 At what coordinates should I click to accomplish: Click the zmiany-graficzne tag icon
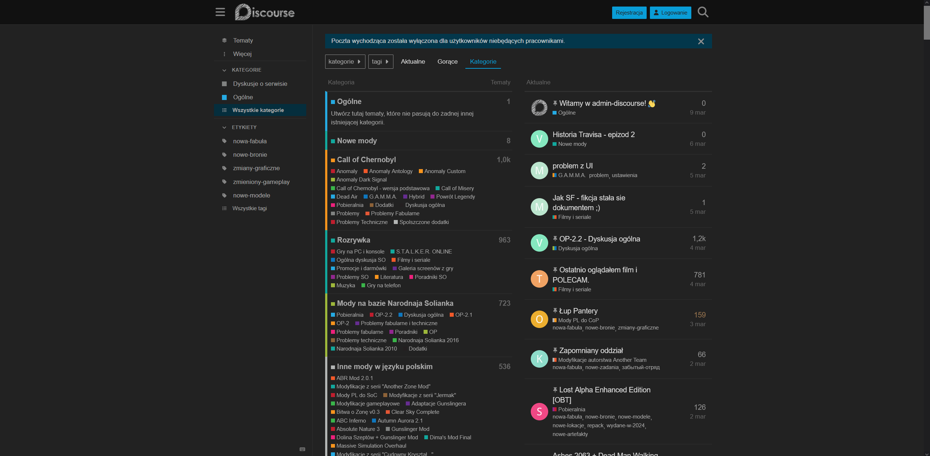point(224,168)
